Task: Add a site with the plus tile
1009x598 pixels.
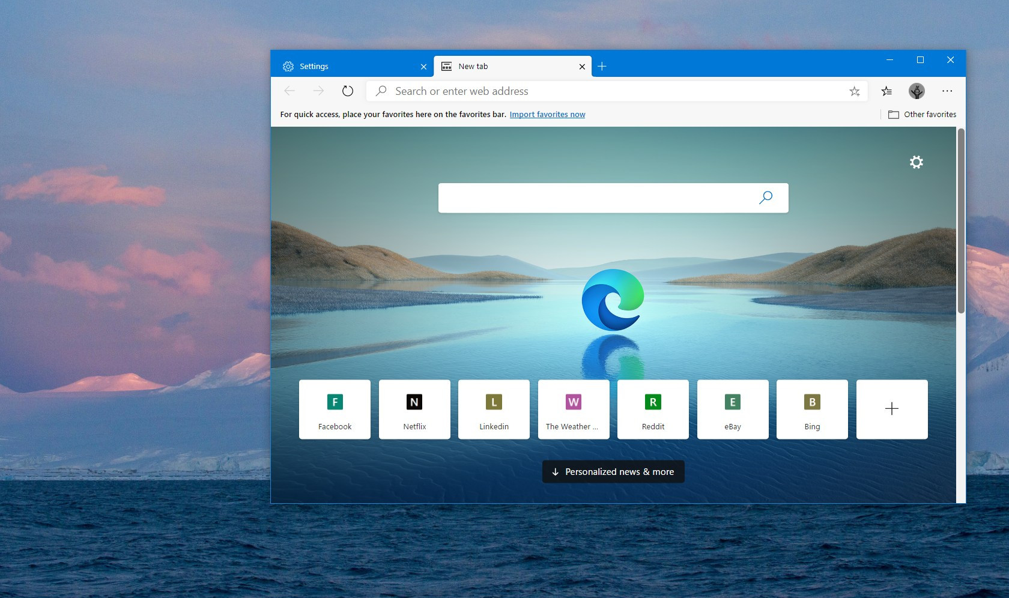Action: point(891,409)
